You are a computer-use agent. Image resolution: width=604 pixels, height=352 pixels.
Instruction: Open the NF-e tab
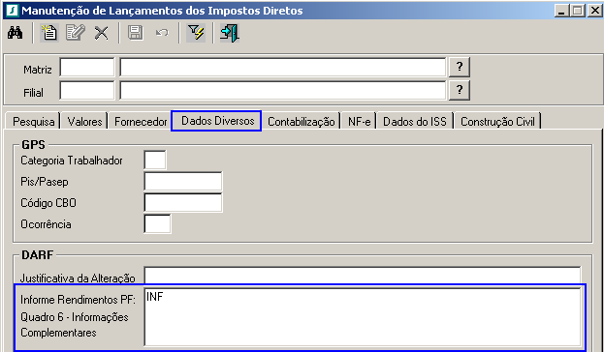[359, 122]
